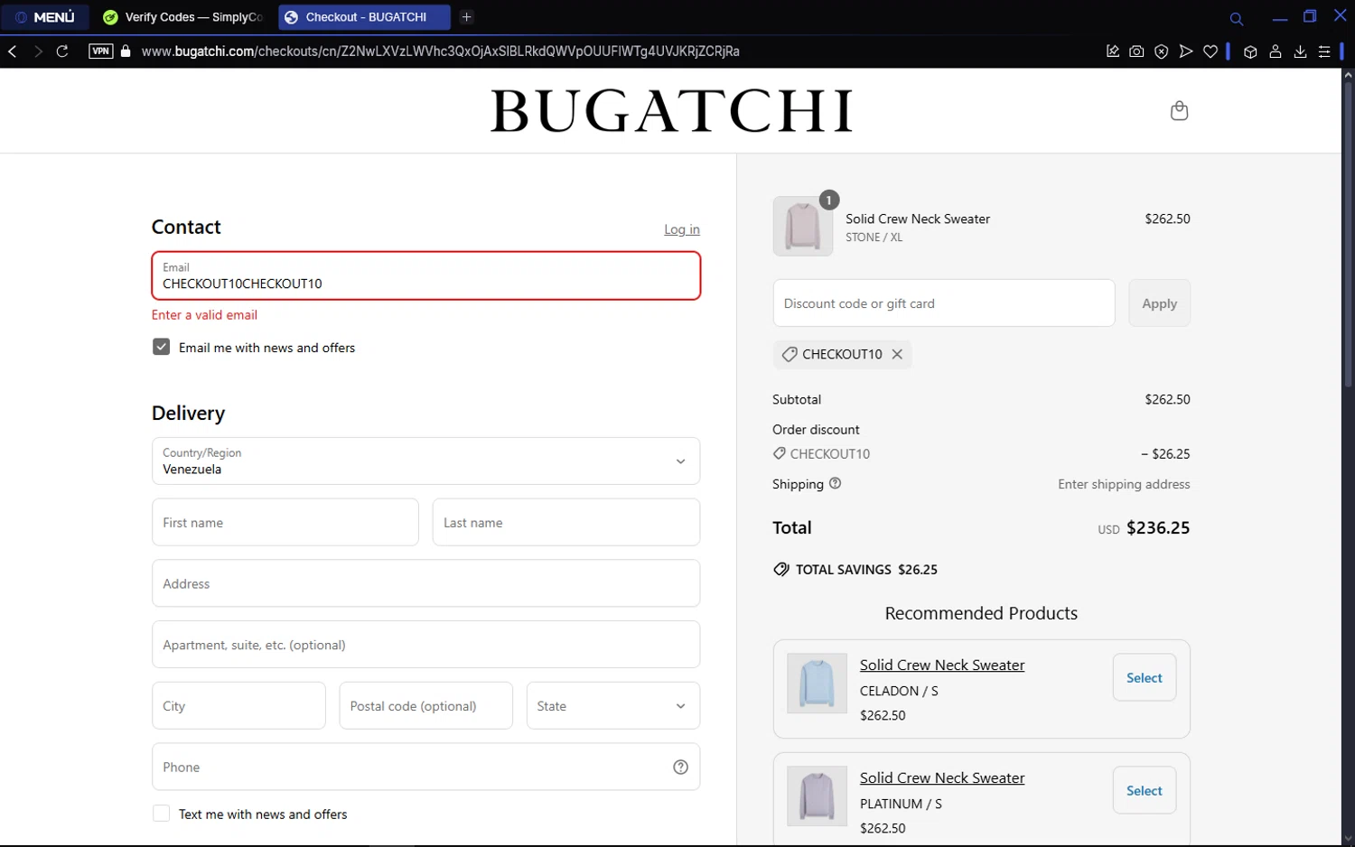Click the City field
The width and height of the screenshot is (1355, 847).
[238, 706]
